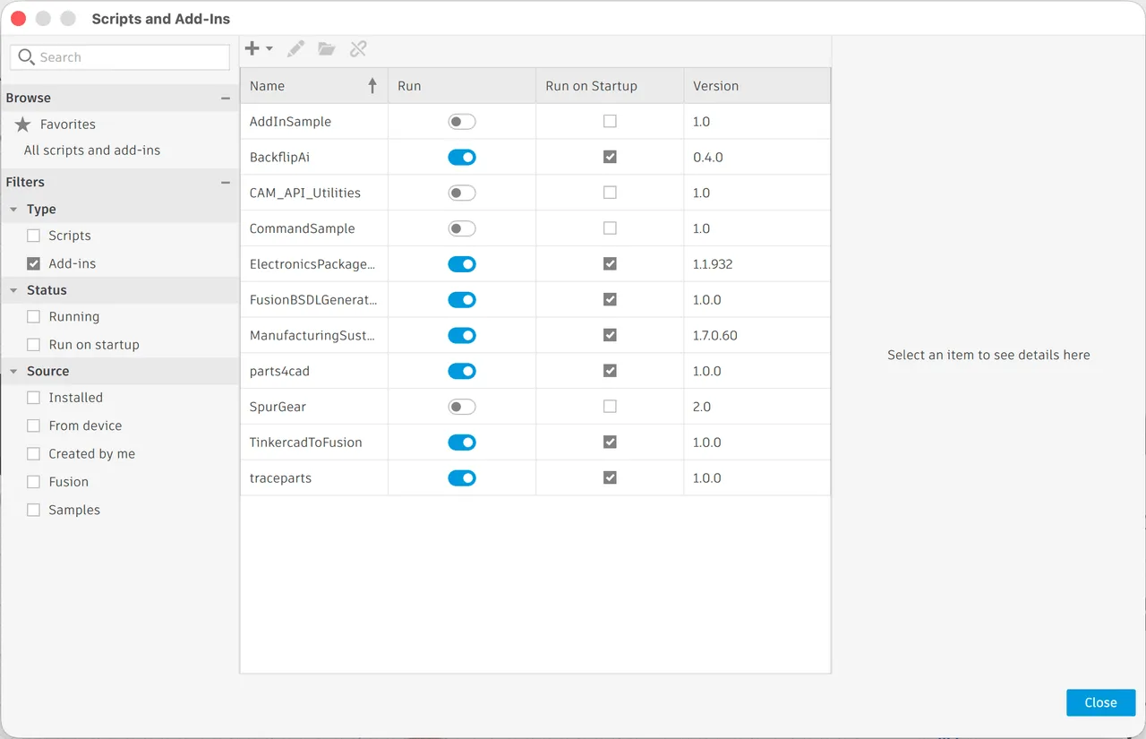Disable Run toggle for traceparts

click(x=462, y=478)
